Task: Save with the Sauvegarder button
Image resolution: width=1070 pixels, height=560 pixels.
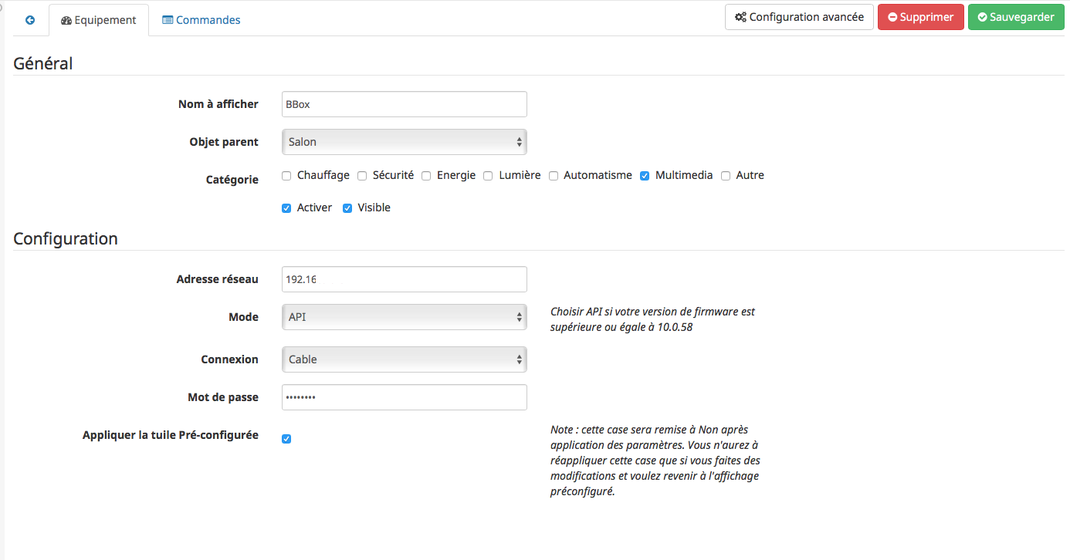Action: click(x=1016, y=17)
